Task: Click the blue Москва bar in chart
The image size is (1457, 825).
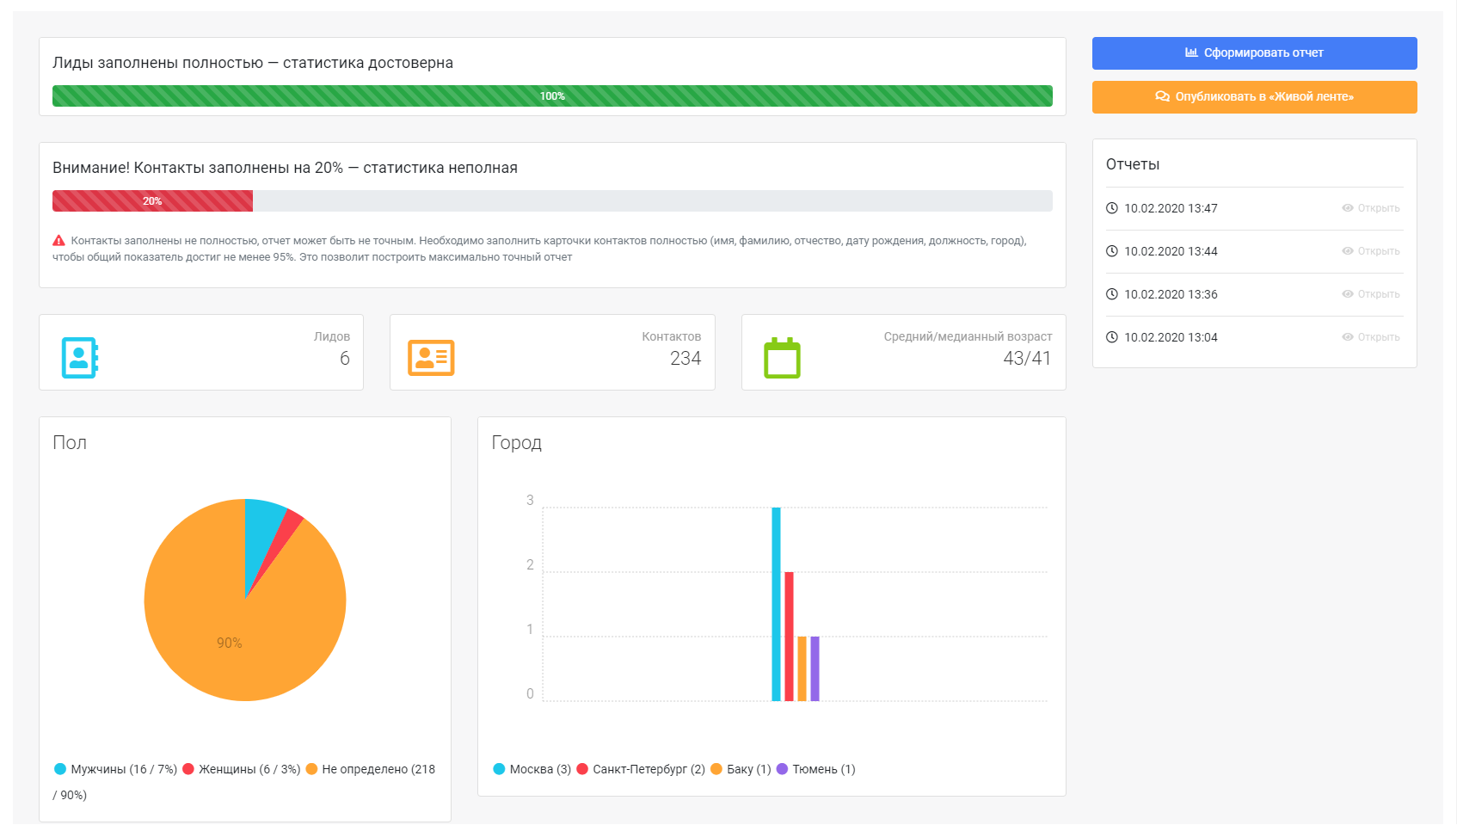Action: point(776,604)
